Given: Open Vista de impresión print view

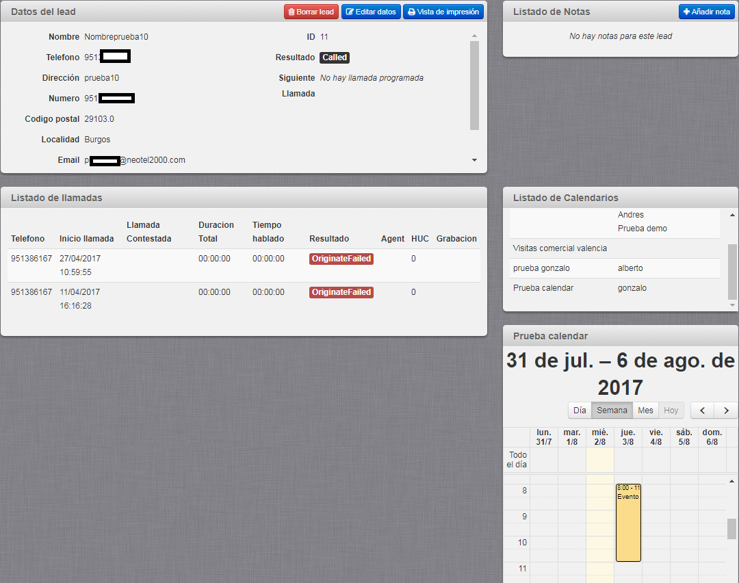Looking at the screenshot, I should pyautogui.click(x=443, y=12).
